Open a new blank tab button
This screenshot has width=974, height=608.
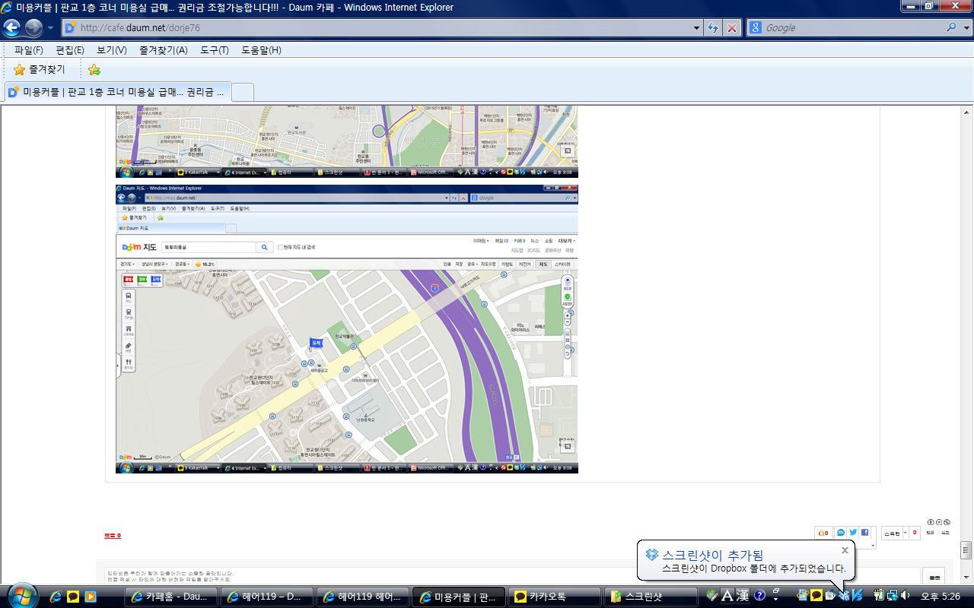[242, 93]
